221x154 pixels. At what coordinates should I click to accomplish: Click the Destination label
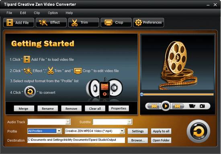pos(16,140)
